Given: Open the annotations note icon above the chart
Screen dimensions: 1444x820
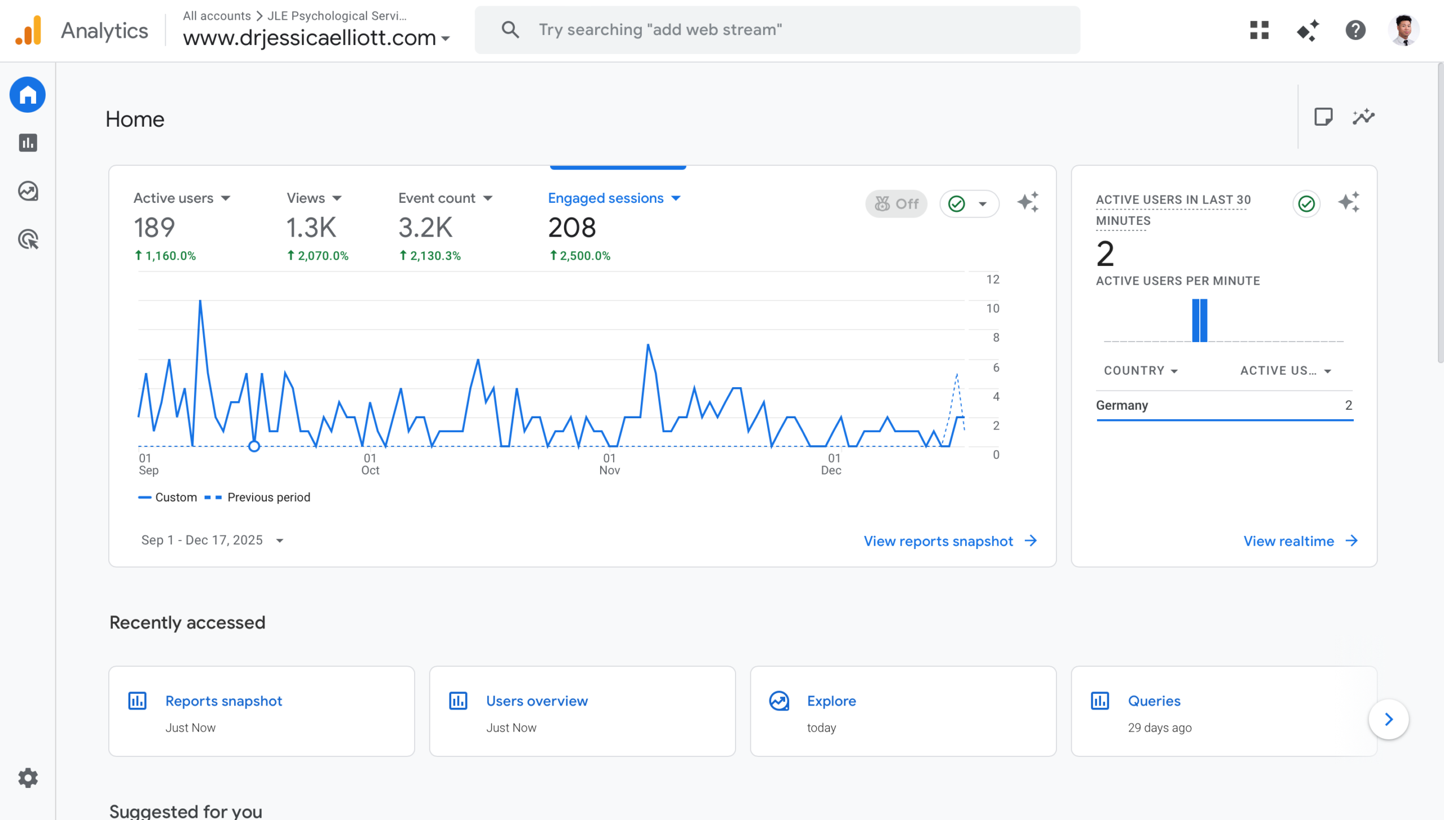Looking at the screenshot, I should [x=1324, y=117].
